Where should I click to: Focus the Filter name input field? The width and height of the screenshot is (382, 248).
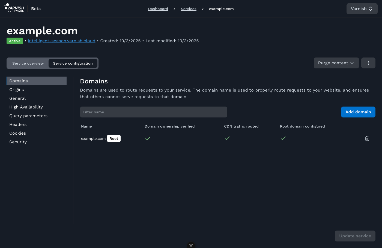pyautogui.click(x=153, y=112)
